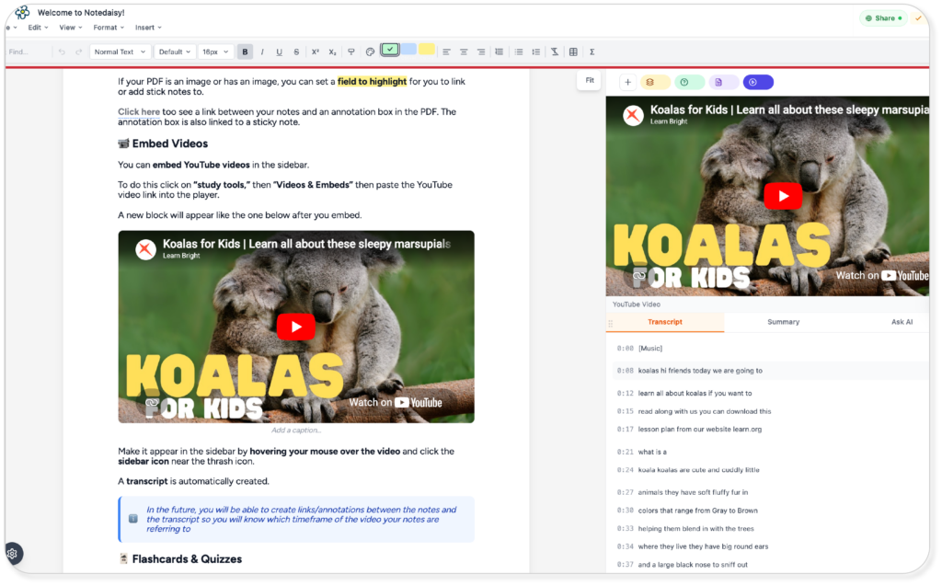Switch to the Ask AI tab
Image resolution: width=942 pixels, height=586 pixels.
(x=902, y=322)
